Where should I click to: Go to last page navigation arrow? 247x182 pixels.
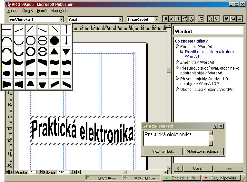click(x=44, y=172)
